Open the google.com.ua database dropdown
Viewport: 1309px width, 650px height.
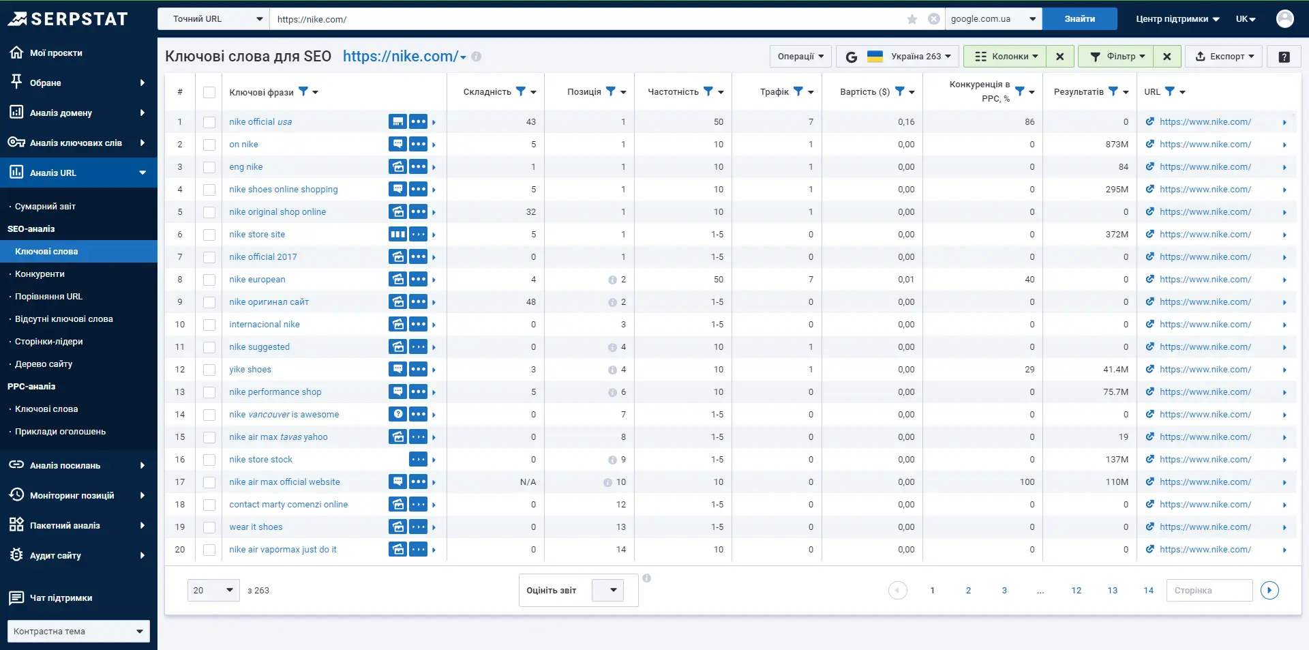click(x=993, y=19)
